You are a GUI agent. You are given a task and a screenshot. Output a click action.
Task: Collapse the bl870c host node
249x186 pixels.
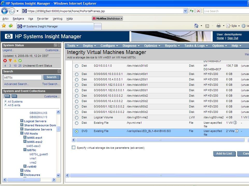25,150
